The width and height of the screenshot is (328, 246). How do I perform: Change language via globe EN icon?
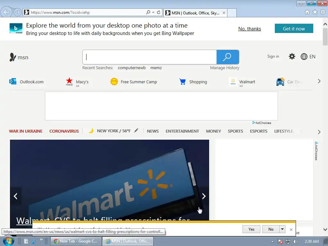tap(308, 56)
